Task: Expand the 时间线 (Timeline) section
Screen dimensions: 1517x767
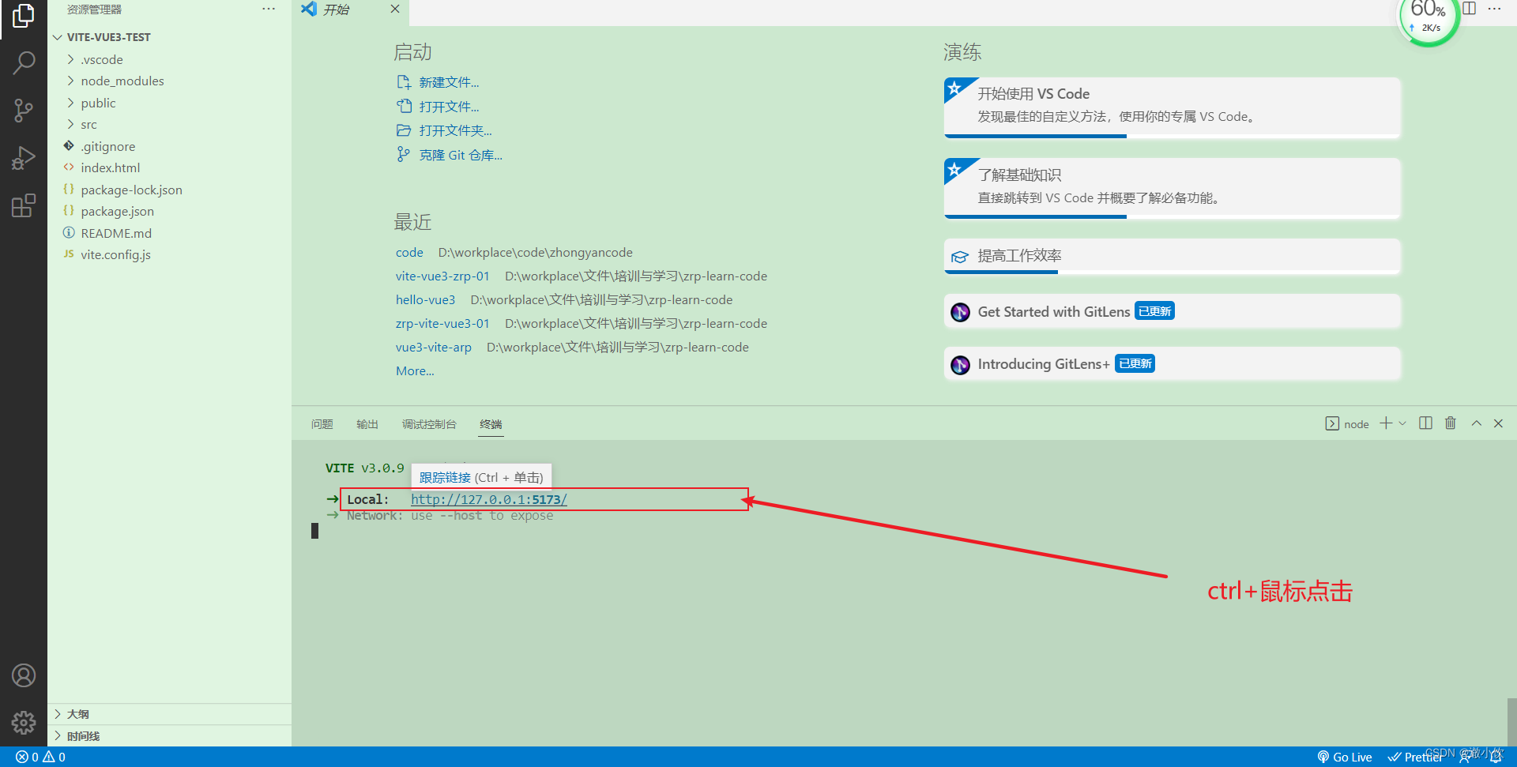Action: coord(83,735)
